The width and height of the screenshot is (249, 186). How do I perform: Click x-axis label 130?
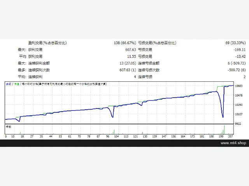pos(145,136)
